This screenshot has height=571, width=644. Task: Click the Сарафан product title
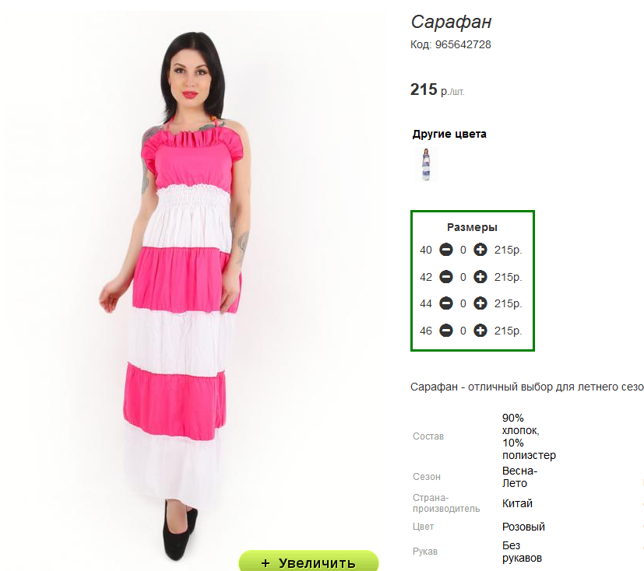451,22
